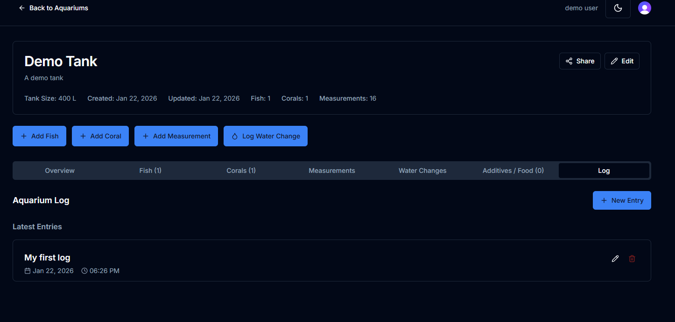Select the Log tab

[x=604, y=171]
